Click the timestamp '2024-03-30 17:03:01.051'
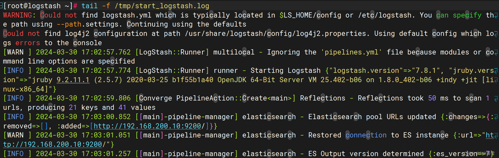499x158 pixels. tap(83, 135)
